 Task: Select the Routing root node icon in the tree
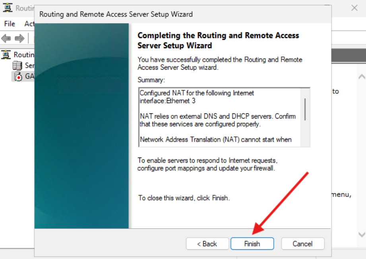click(6, 55)
